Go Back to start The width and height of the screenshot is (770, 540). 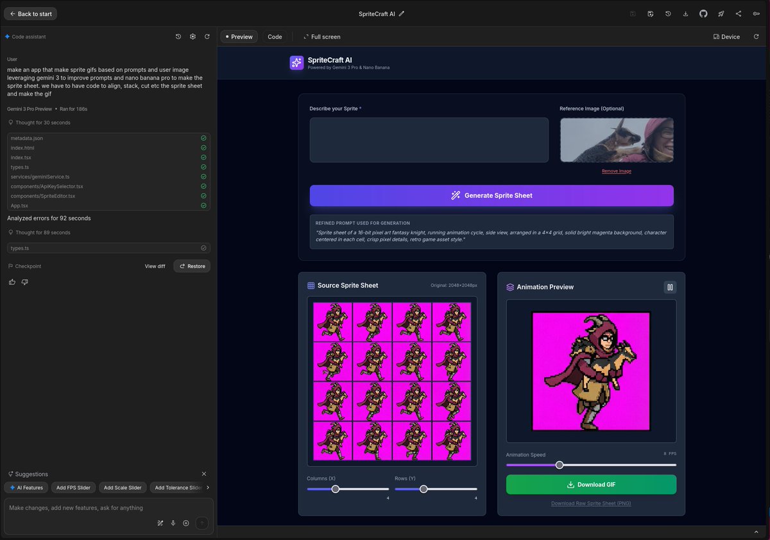30,13
